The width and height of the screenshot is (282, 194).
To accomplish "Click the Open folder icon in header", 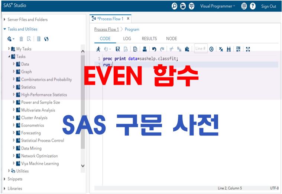I will pos(183,6).
